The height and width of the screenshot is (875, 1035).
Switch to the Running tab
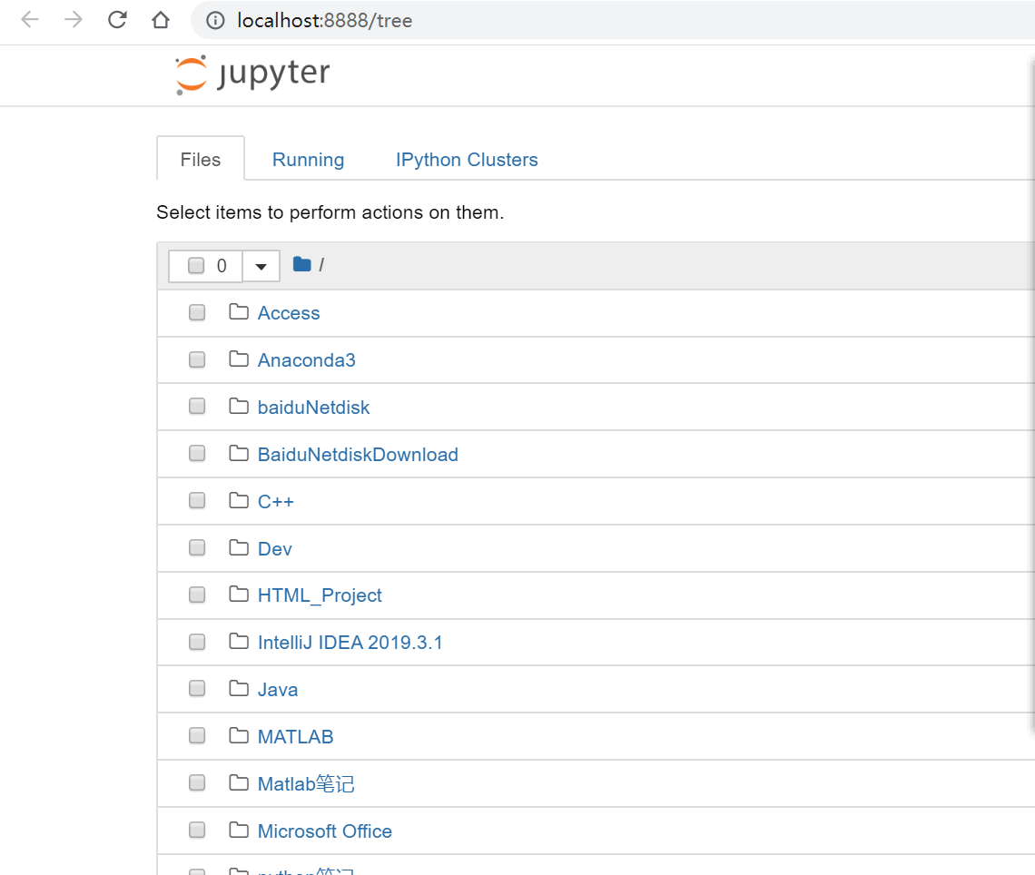click(x=308, y=159)
